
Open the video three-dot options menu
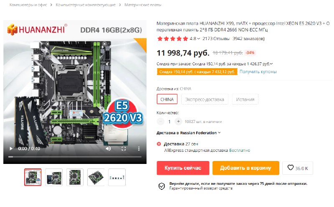pos(139,149)
